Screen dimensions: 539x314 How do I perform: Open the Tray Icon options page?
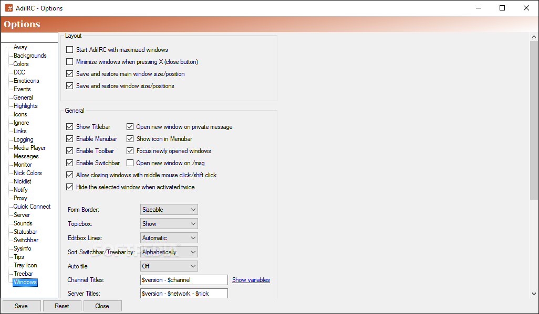coord(25,265)
